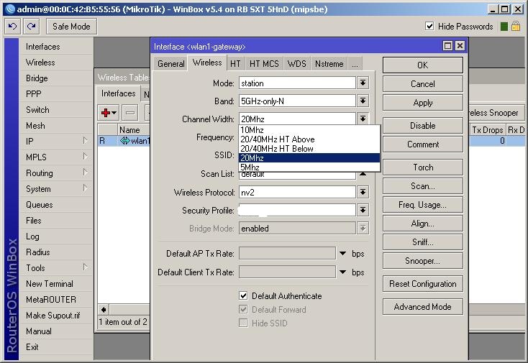Screen dimensions: 528x363
Task: Click the scroll-left arrow in Wireless Tables
Action: point(104,310)
